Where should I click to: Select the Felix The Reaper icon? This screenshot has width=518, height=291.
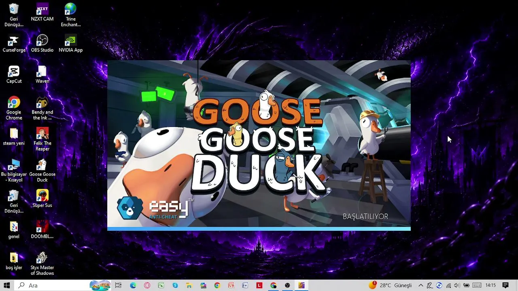pos(42,139)
